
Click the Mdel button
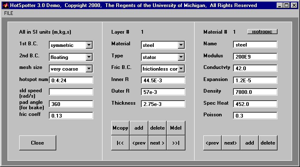[x=176, y=128]
